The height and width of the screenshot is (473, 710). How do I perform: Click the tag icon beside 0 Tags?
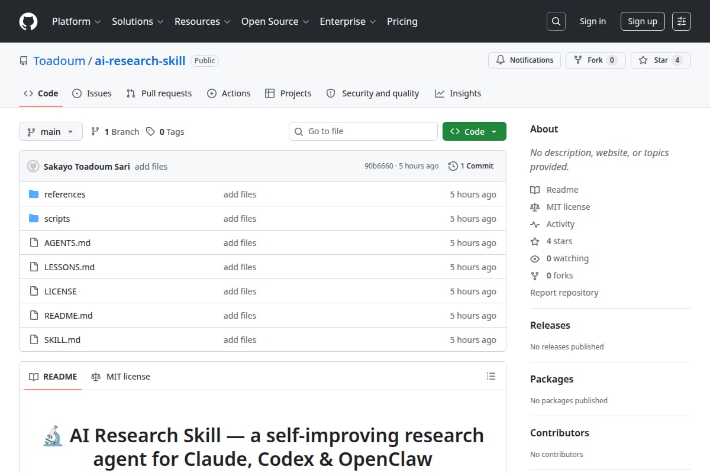(151, 132)
